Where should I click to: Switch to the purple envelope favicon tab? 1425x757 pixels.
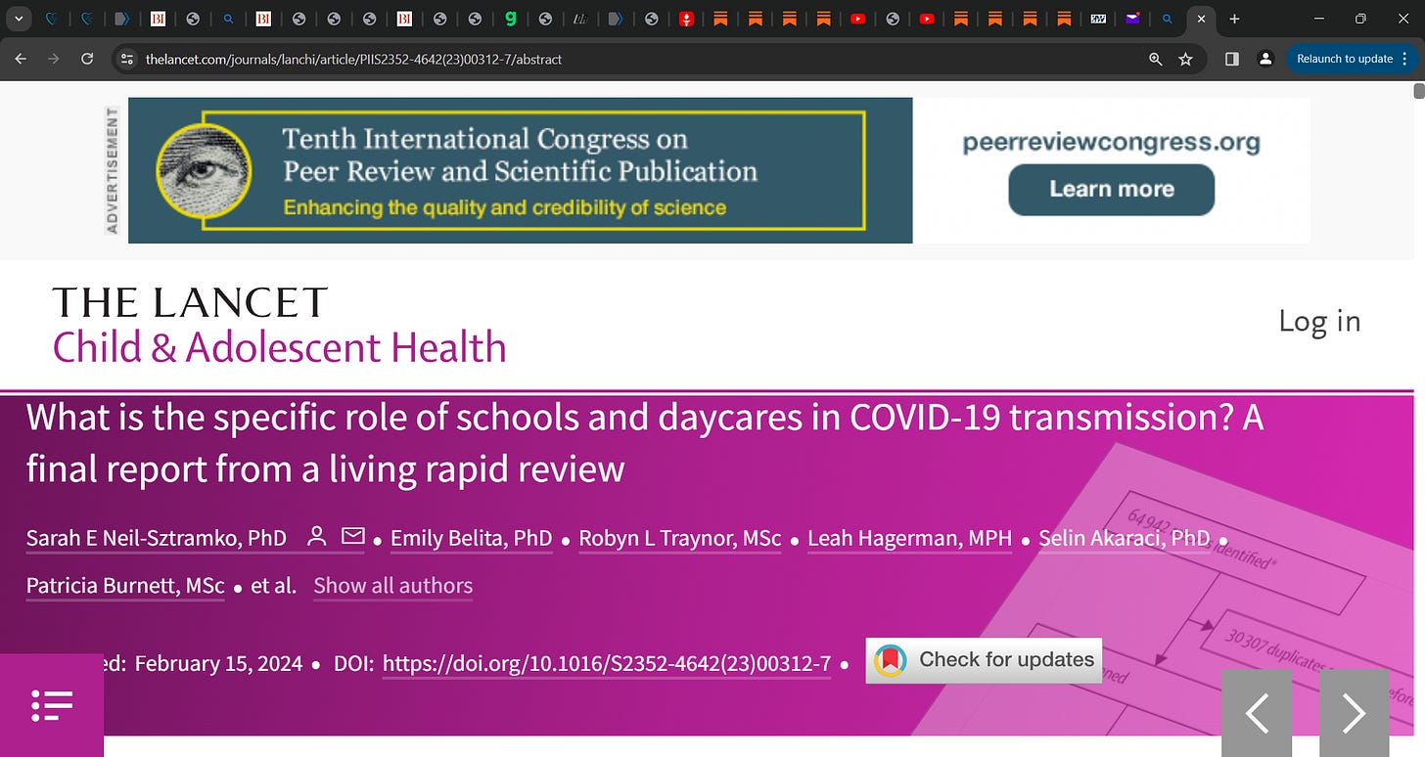pyautogui.click(x=1132, y=19)
